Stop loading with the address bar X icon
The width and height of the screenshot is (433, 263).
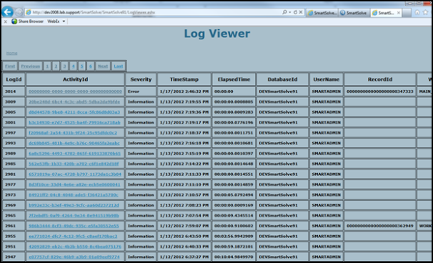pyautogui.click(x=301, y=12)
